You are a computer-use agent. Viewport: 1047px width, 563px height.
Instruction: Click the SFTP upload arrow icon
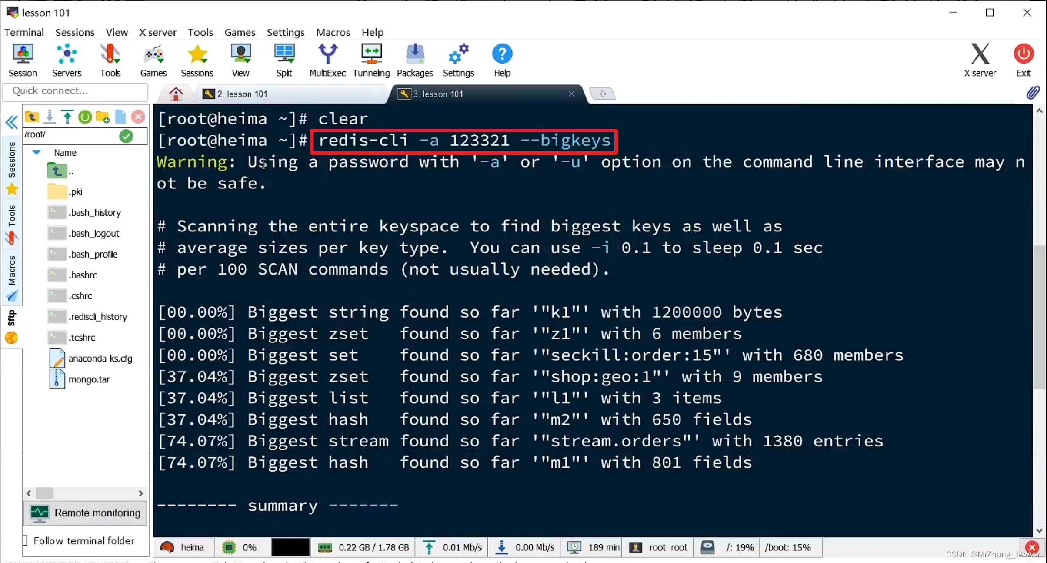click(x=67, y=117)
